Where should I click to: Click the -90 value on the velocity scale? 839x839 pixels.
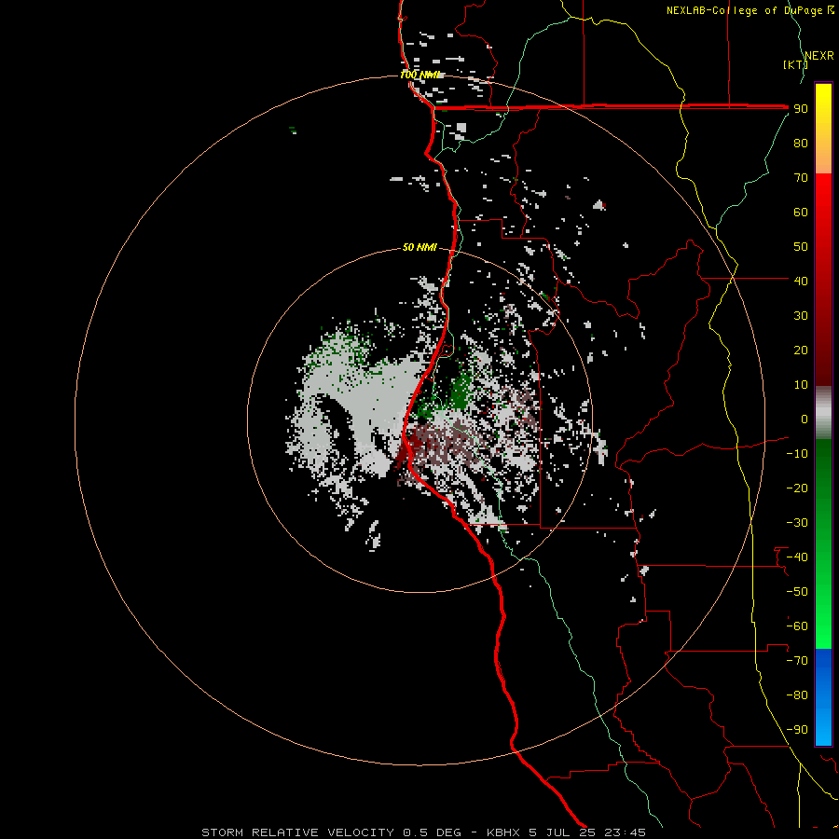pos(797,730)
